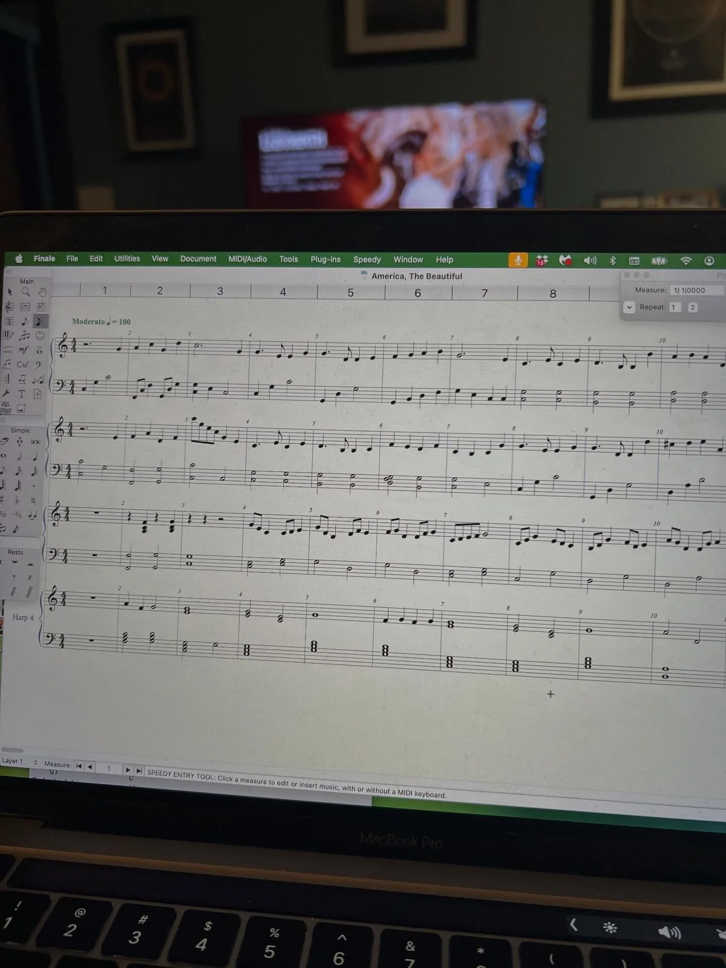Open the Document menu
726x968 pixels.
[198, 259]
